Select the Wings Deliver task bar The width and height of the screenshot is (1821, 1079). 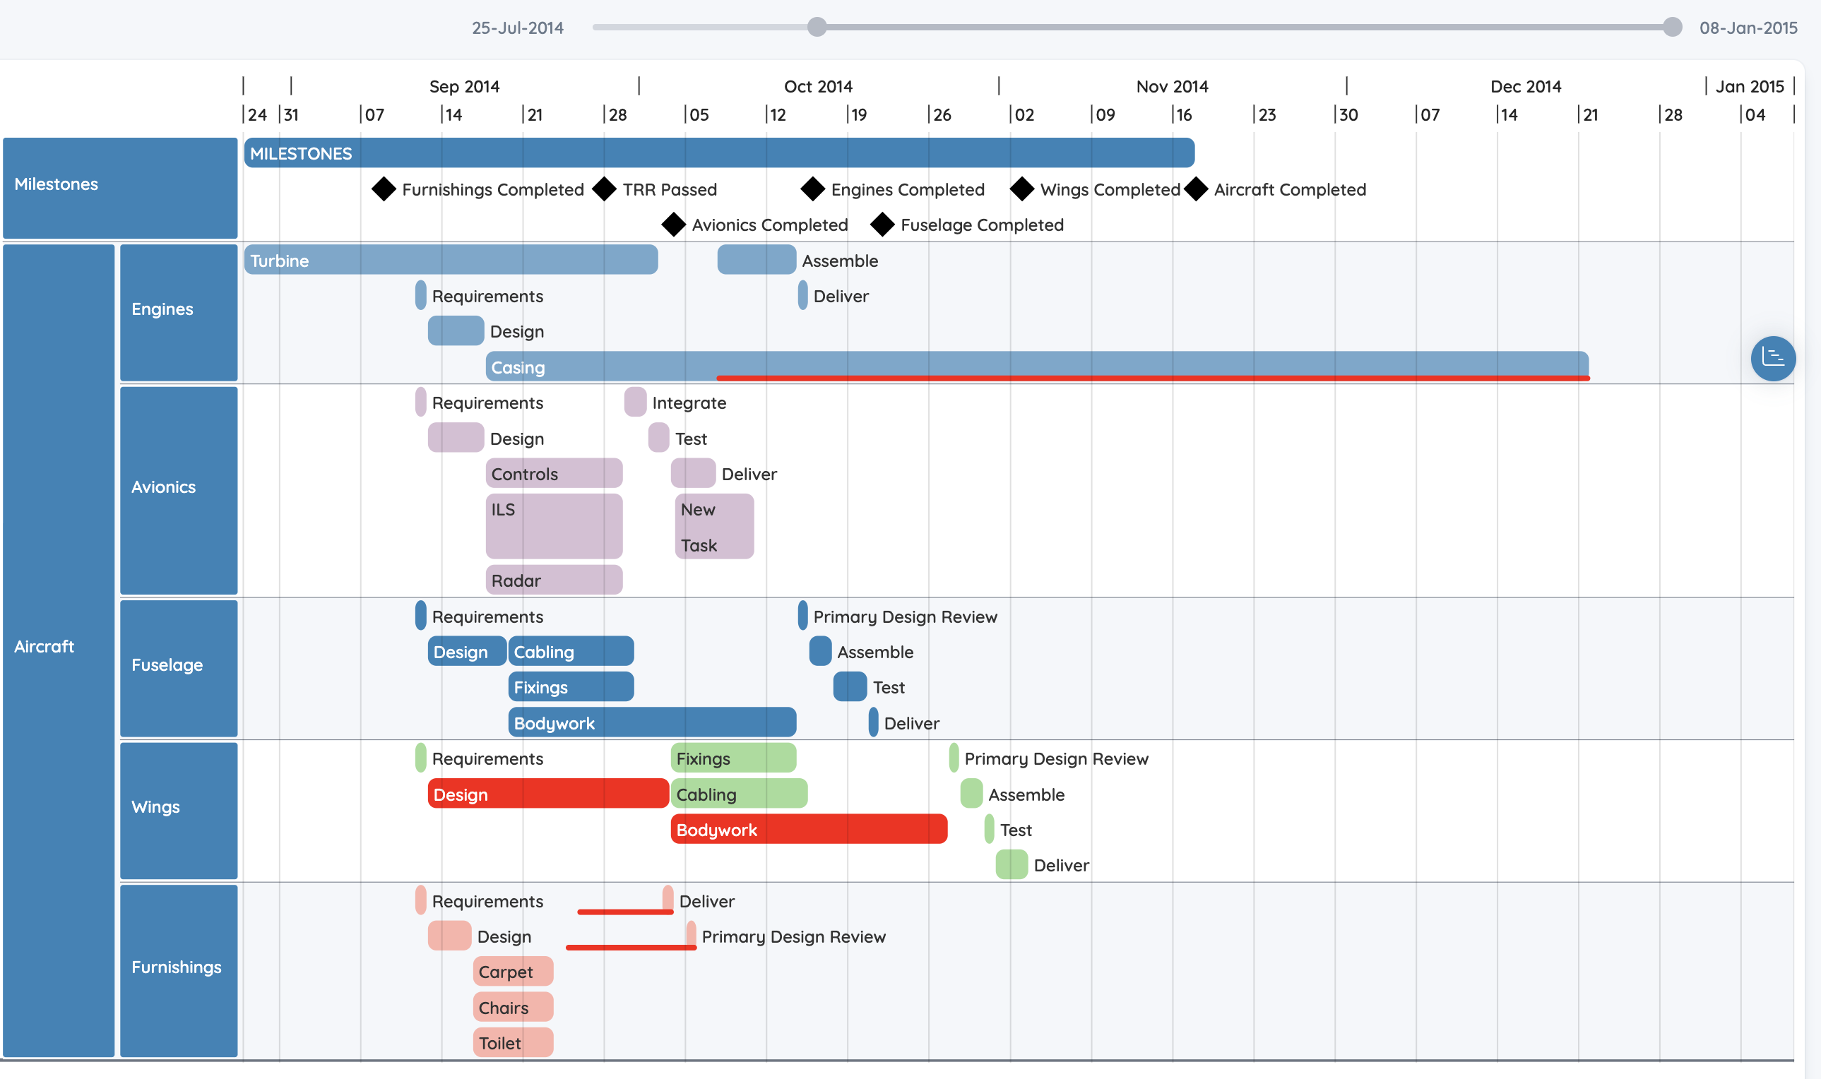1012,864
